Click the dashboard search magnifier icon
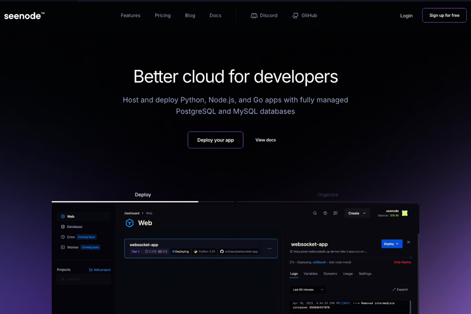This screenshot has width=471, height=314. (x=315, y=213)
